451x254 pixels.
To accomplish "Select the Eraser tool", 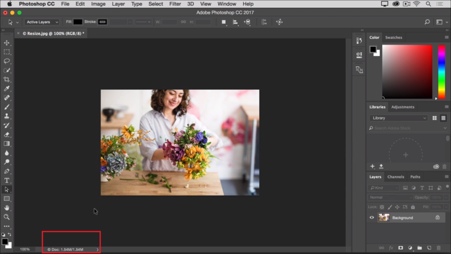I will tap(7, 134).
